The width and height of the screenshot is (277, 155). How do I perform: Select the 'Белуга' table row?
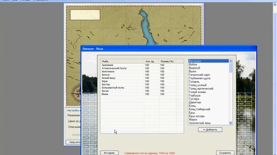pyautogui.click(x=142, y=74)
